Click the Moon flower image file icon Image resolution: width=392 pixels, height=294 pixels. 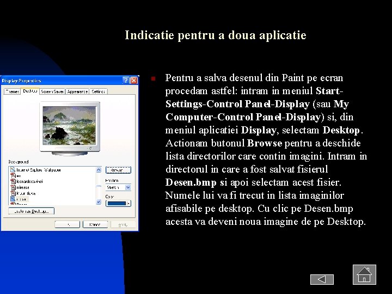(x=13, y=193)
